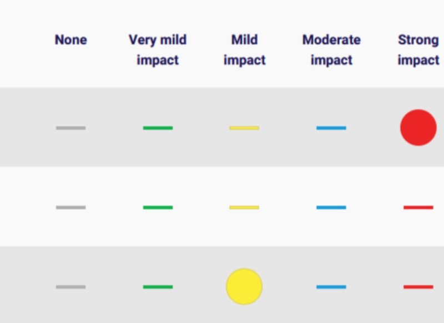Viewport: 444px width, 323px height.
Task: Click the Very mild impact column header
Action: [x=158, y=50]
